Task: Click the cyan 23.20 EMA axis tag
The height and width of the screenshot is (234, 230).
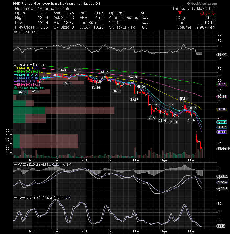Action: click(222, 122)
